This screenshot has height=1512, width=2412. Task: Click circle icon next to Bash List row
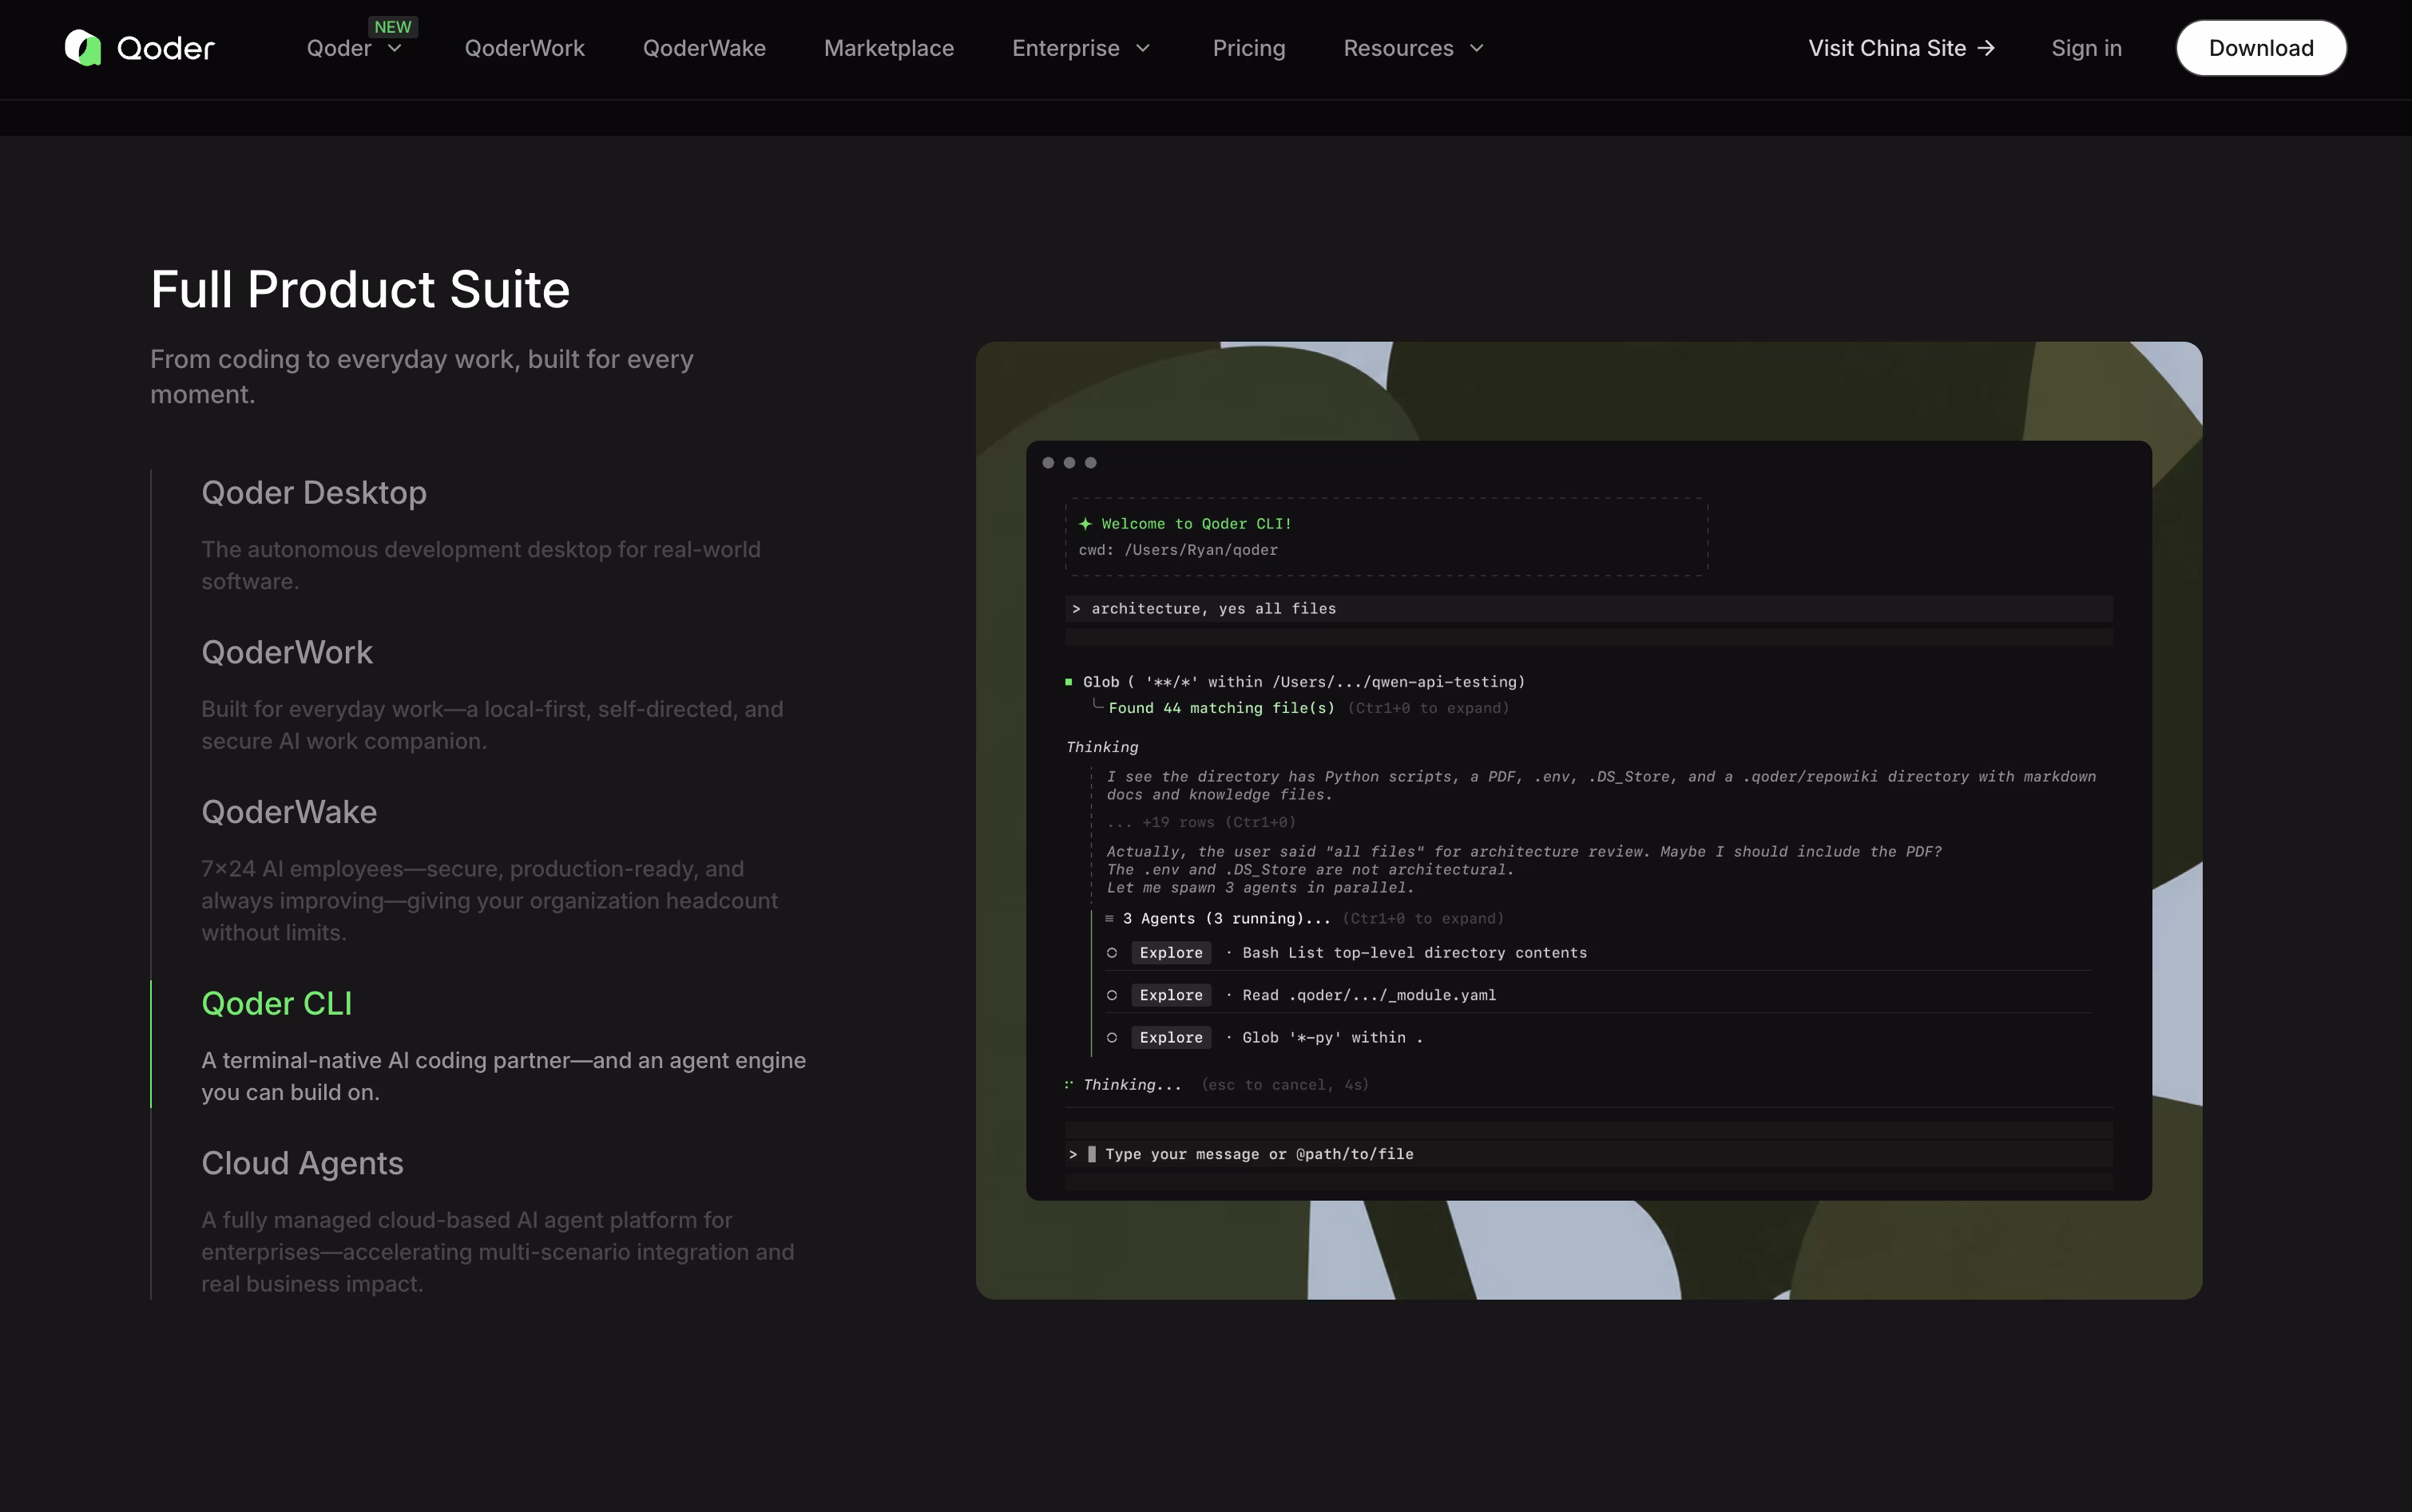(x=1112, y=953)
